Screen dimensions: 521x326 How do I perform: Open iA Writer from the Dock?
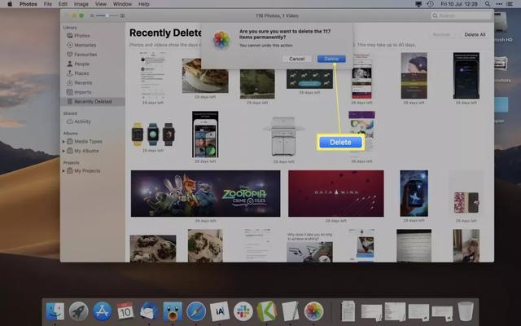point(220,311)
